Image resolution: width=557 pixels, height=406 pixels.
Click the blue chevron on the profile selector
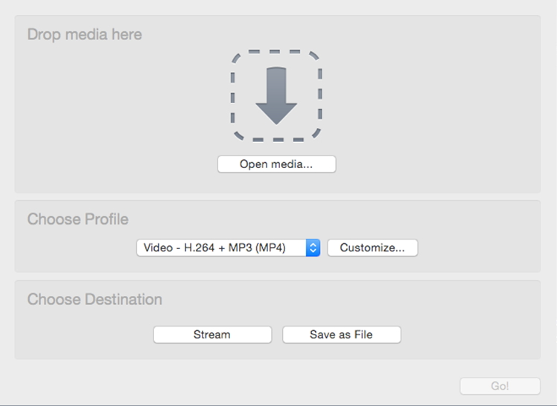point(313,248)
